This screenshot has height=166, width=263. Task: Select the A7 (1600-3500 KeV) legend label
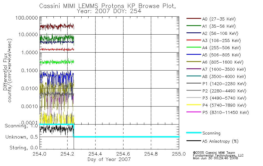coord(224,69)
